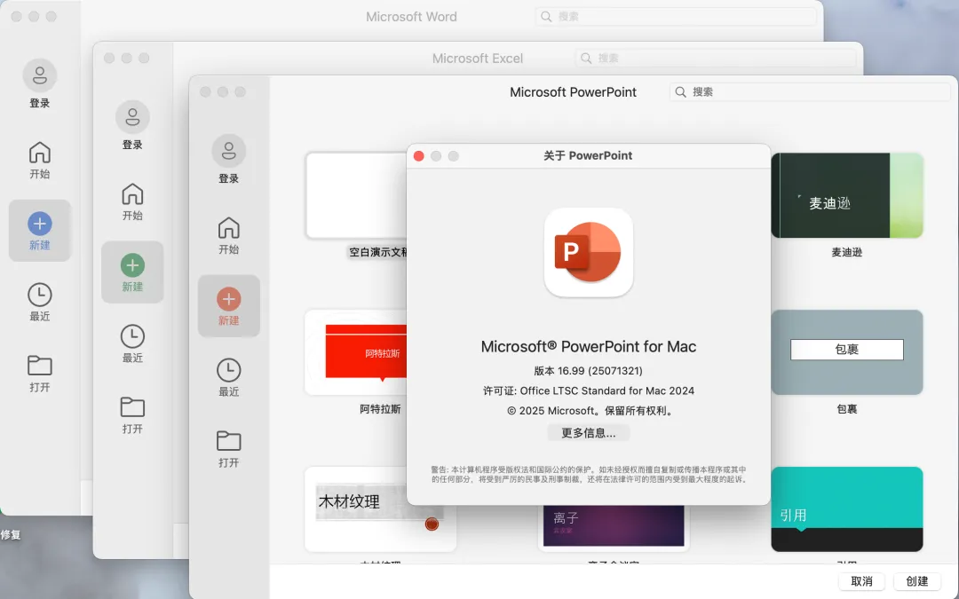Click the Microsoft Word window title
The height and width of the screenshot is (599, 959).
pos(412,17)
